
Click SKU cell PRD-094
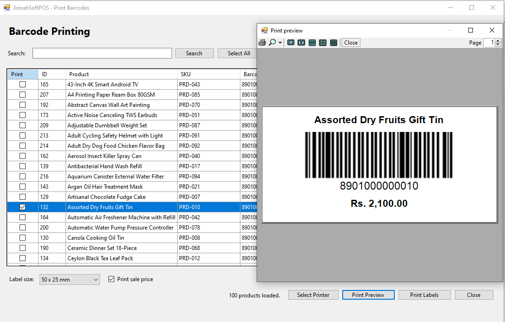point(208,177)
